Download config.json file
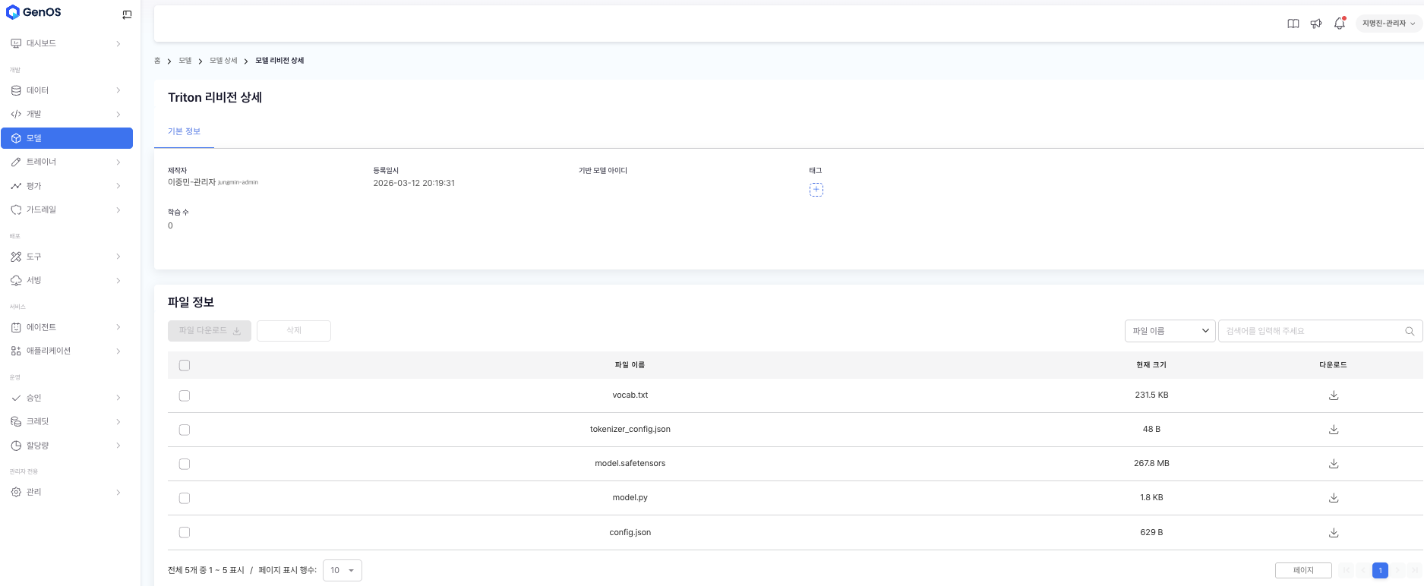The width and height of the screenshot is (1424, 586). click(x=1334, y=533)
